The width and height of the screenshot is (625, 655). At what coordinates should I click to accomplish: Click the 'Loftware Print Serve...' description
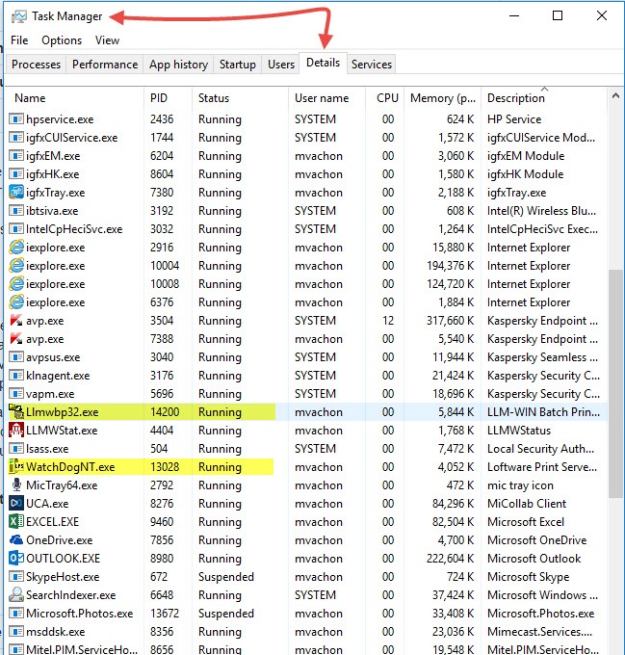(542, 466)
